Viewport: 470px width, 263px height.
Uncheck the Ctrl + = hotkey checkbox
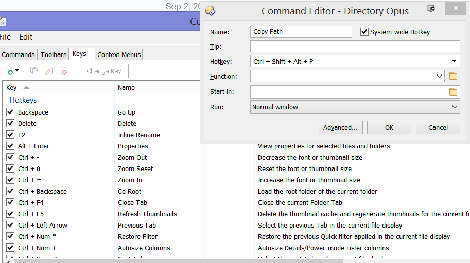point(10,180)
